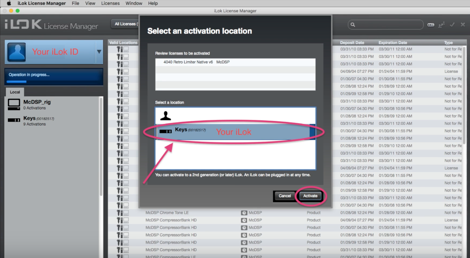Click the valid locations icon for McDSP Chrome Tone LE

pyautogui.click(x=123, y=213)
